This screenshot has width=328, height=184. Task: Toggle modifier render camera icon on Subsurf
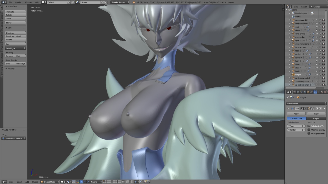[302, 109]
